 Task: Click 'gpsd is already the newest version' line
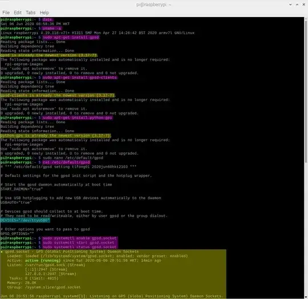tap(49, 55)
